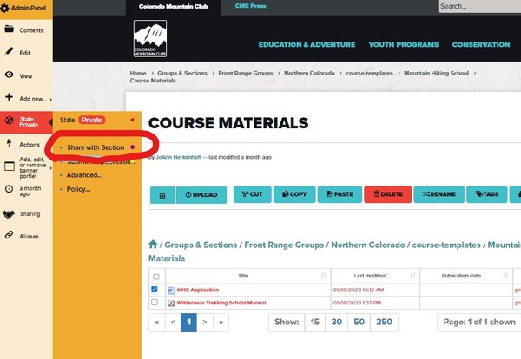This screenshot has height=359, width=521.
Task: Expand the banner portlet submenu arrow
Action: click(51, 168)
